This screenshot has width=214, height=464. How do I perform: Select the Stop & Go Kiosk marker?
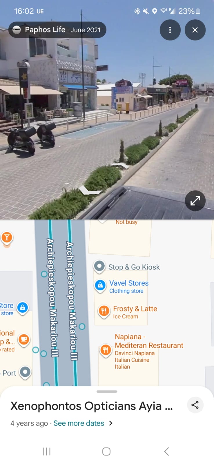point(99,266)
